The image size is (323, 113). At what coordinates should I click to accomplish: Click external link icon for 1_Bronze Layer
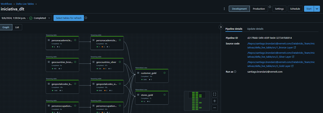click(295, 47)
